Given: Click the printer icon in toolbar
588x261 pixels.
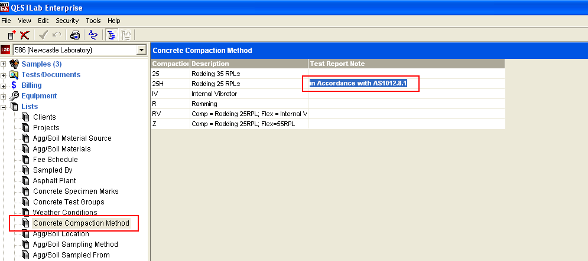Looking at the screenshot, I should (x=75, y=35).
